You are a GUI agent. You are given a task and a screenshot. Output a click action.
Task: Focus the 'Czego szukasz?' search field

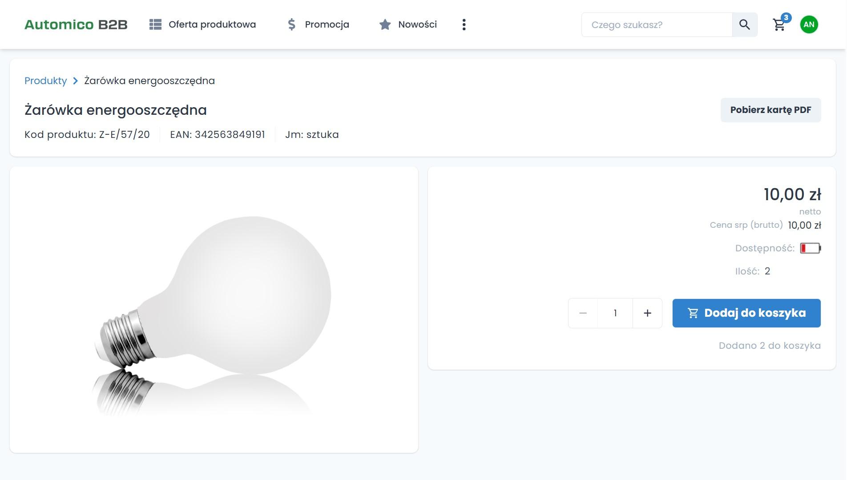[x=657, y=25]
